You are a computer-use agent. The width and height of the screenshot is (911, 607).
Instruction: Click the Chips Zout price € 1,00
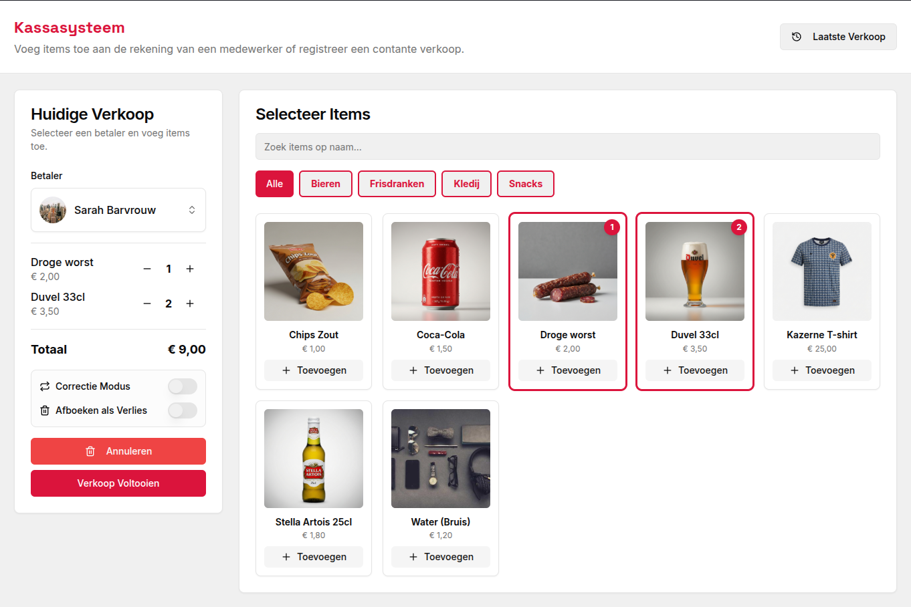314,349
